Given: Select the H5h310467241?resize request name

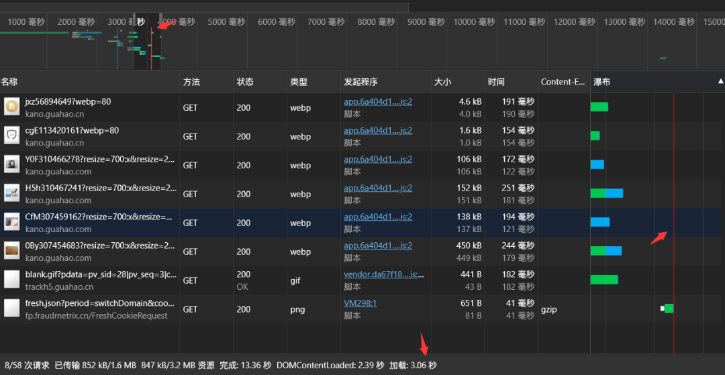Looking at the screenshot, I should (101, 188).
